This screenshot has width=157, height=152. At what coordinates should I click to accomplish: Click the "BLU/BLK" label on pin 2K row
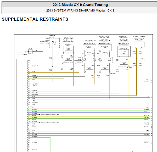[x=34, y=127]
